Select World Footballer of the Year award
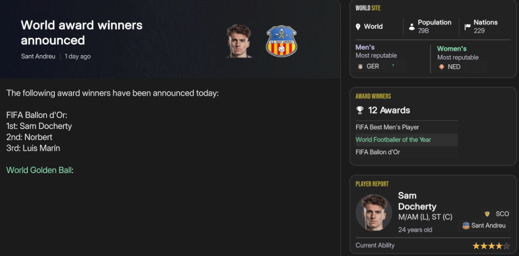This screenshot has height=256, width=519. [393, 140]
